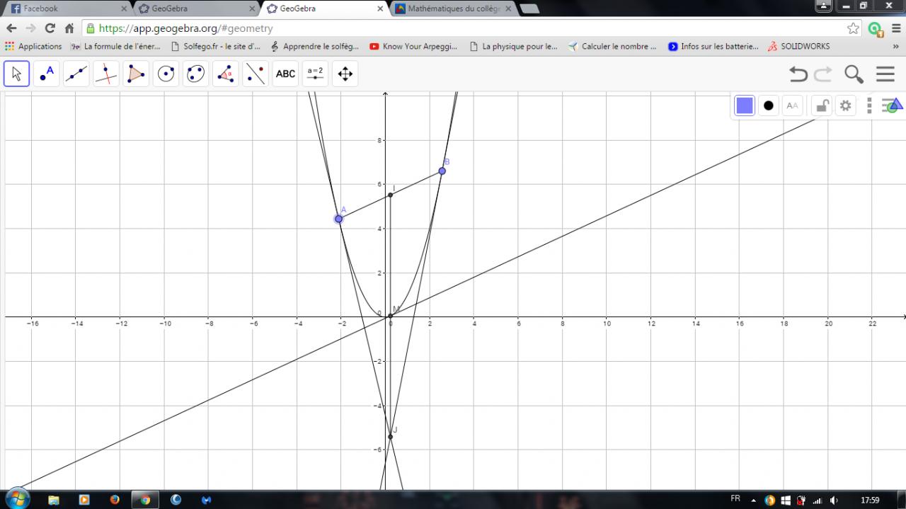Close the Mathématiques du collège tab
The width and height of the screenshot is (906, 509).
point(508,9)
